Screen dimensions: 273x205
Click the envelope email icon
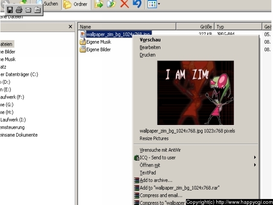[28, 10]
